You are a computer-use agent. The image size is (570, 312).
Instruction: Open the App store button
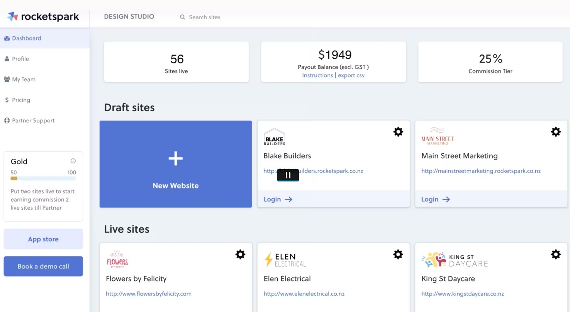coord(43,239)
